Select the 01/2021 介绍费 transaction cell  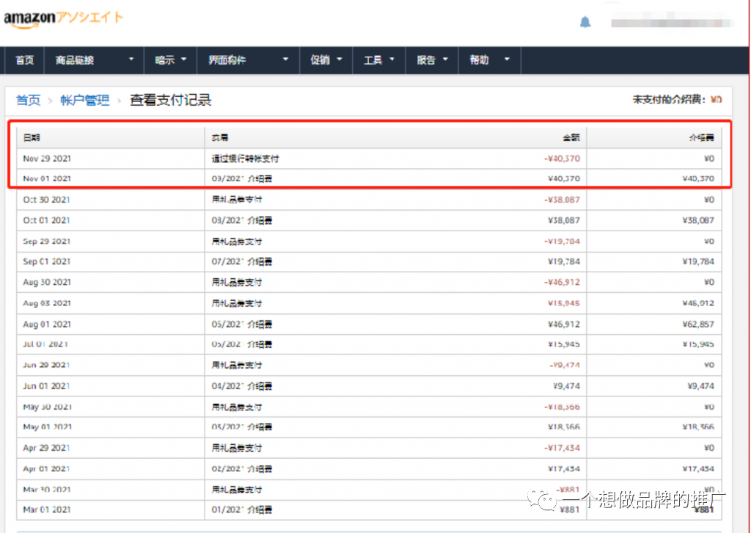point(242,510)
